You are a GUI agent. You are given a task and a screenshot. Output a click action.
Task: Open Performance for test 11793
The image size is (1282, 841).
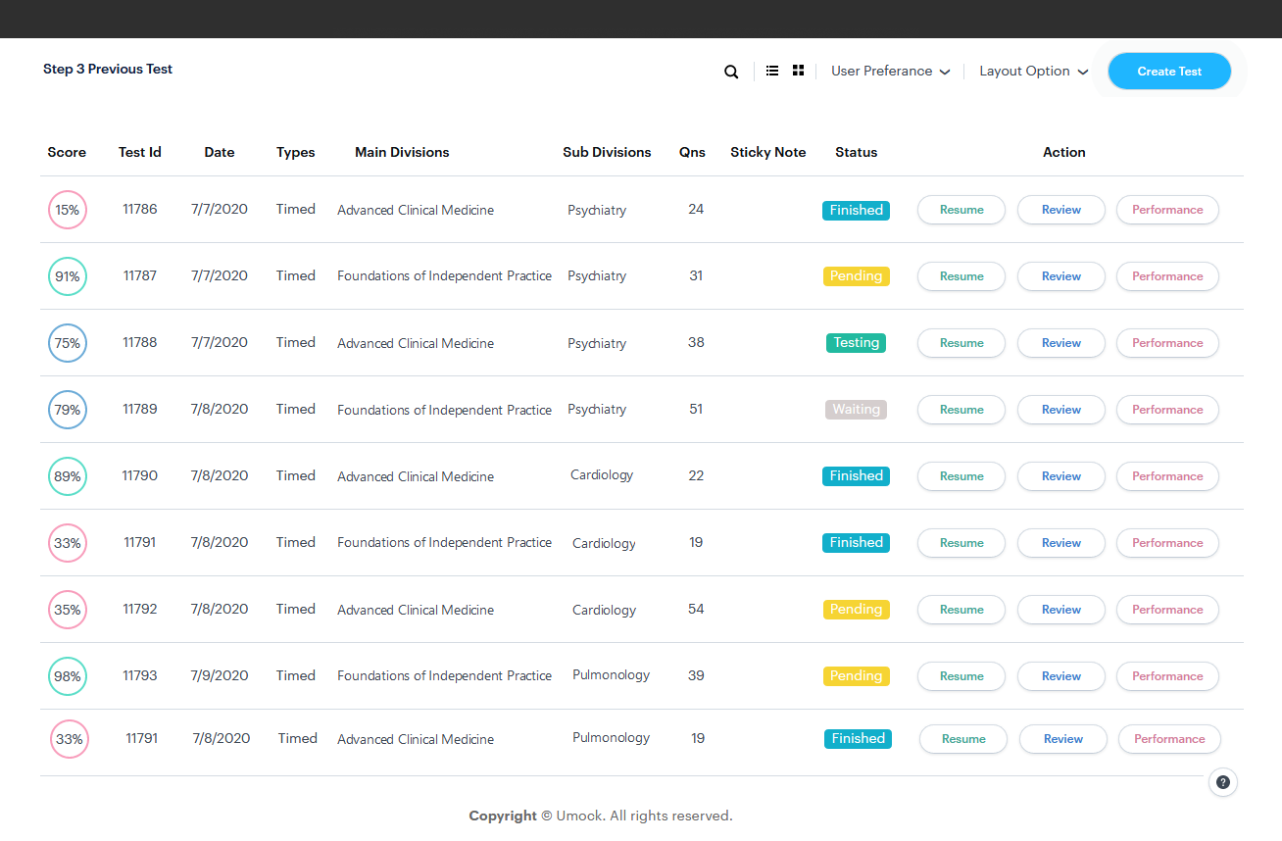(1167, 676)
